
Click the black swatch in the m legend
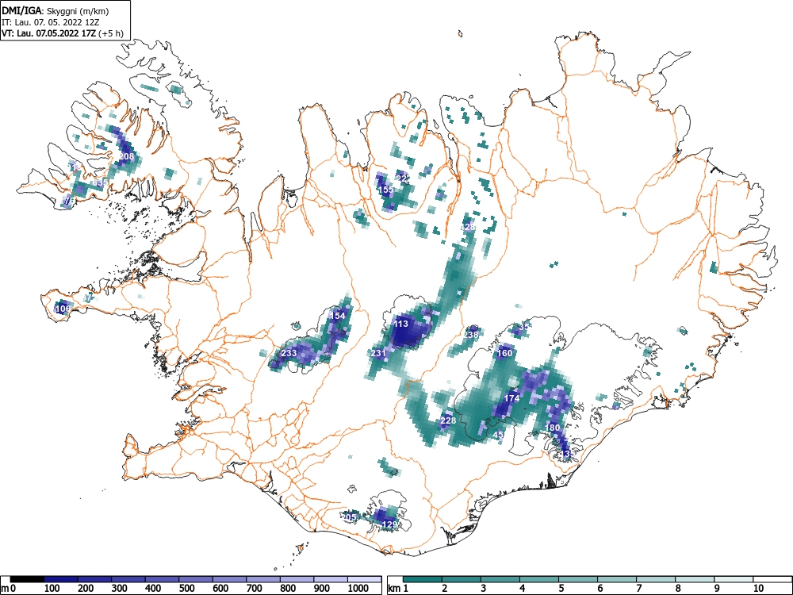(27, 579)
